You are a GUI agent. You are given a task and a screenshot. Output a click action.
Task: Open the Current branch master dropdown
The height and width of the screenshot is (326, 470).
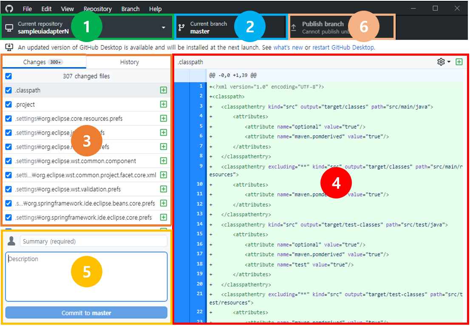(230, 28)
